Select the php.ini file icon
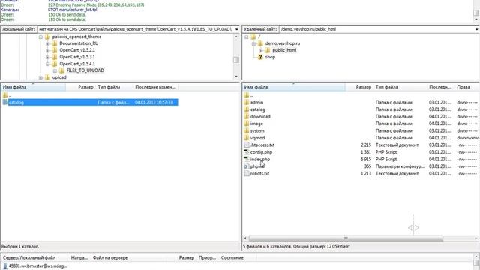Viewport: 480px width, 270px height. pos(247,166)
